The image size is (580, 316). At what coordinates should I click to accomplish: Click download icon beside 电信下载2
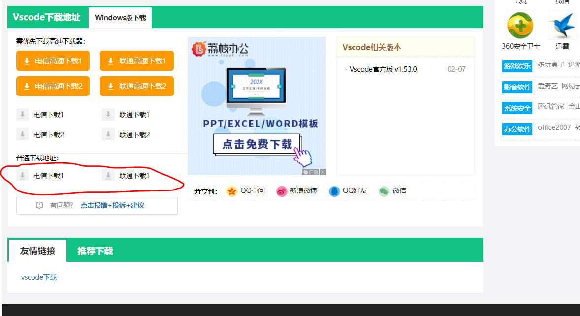click(x=22, y=135)
